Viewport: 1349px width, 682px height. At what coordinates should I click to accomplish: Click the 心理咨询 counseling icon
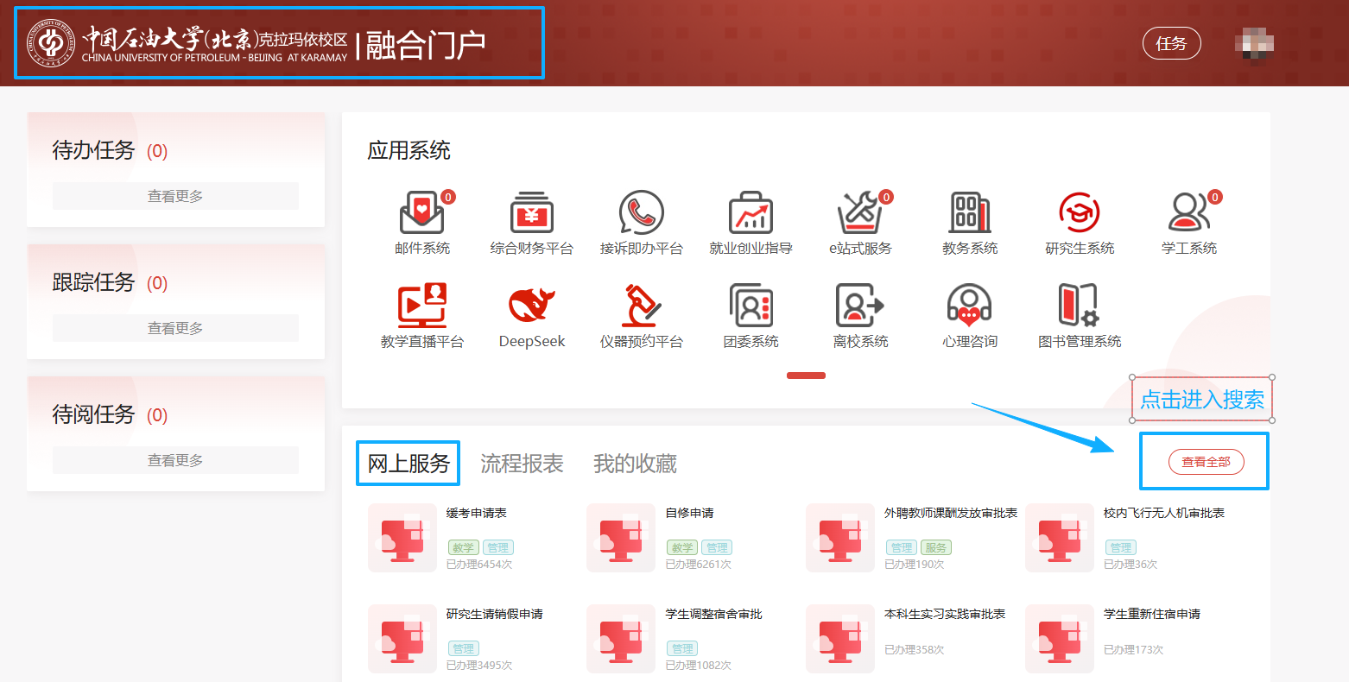[x=970, y=306]
